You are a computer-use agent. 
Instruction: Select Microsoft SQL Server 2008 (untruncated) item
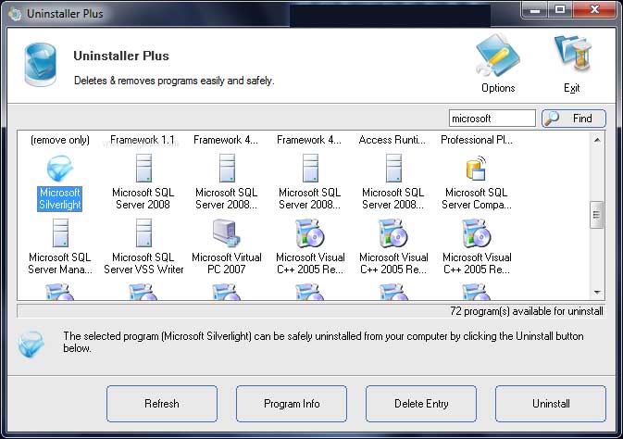coord(143,183)
